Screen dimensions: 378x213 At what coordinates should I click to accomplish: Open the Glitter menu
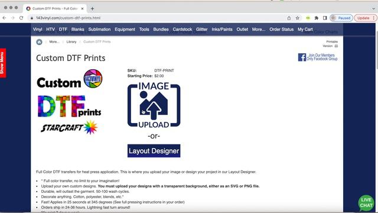[x=202, y=29]
